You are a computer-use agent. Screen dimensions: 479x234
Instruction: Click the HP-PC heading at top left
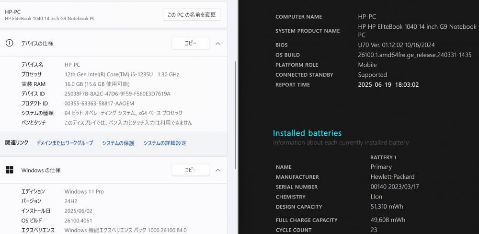[12, 12]
